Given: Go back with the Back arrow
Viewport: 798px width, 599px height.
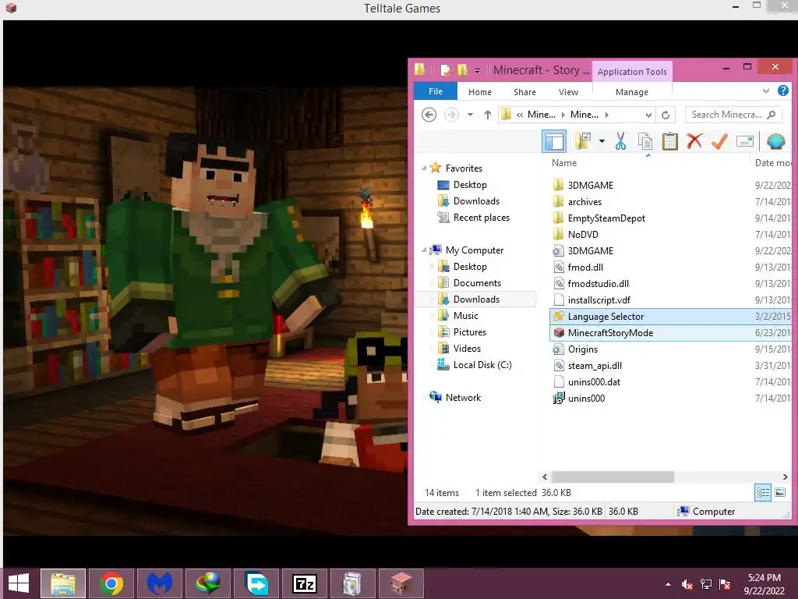Looking at the screenshot, I should pos(429,115).
